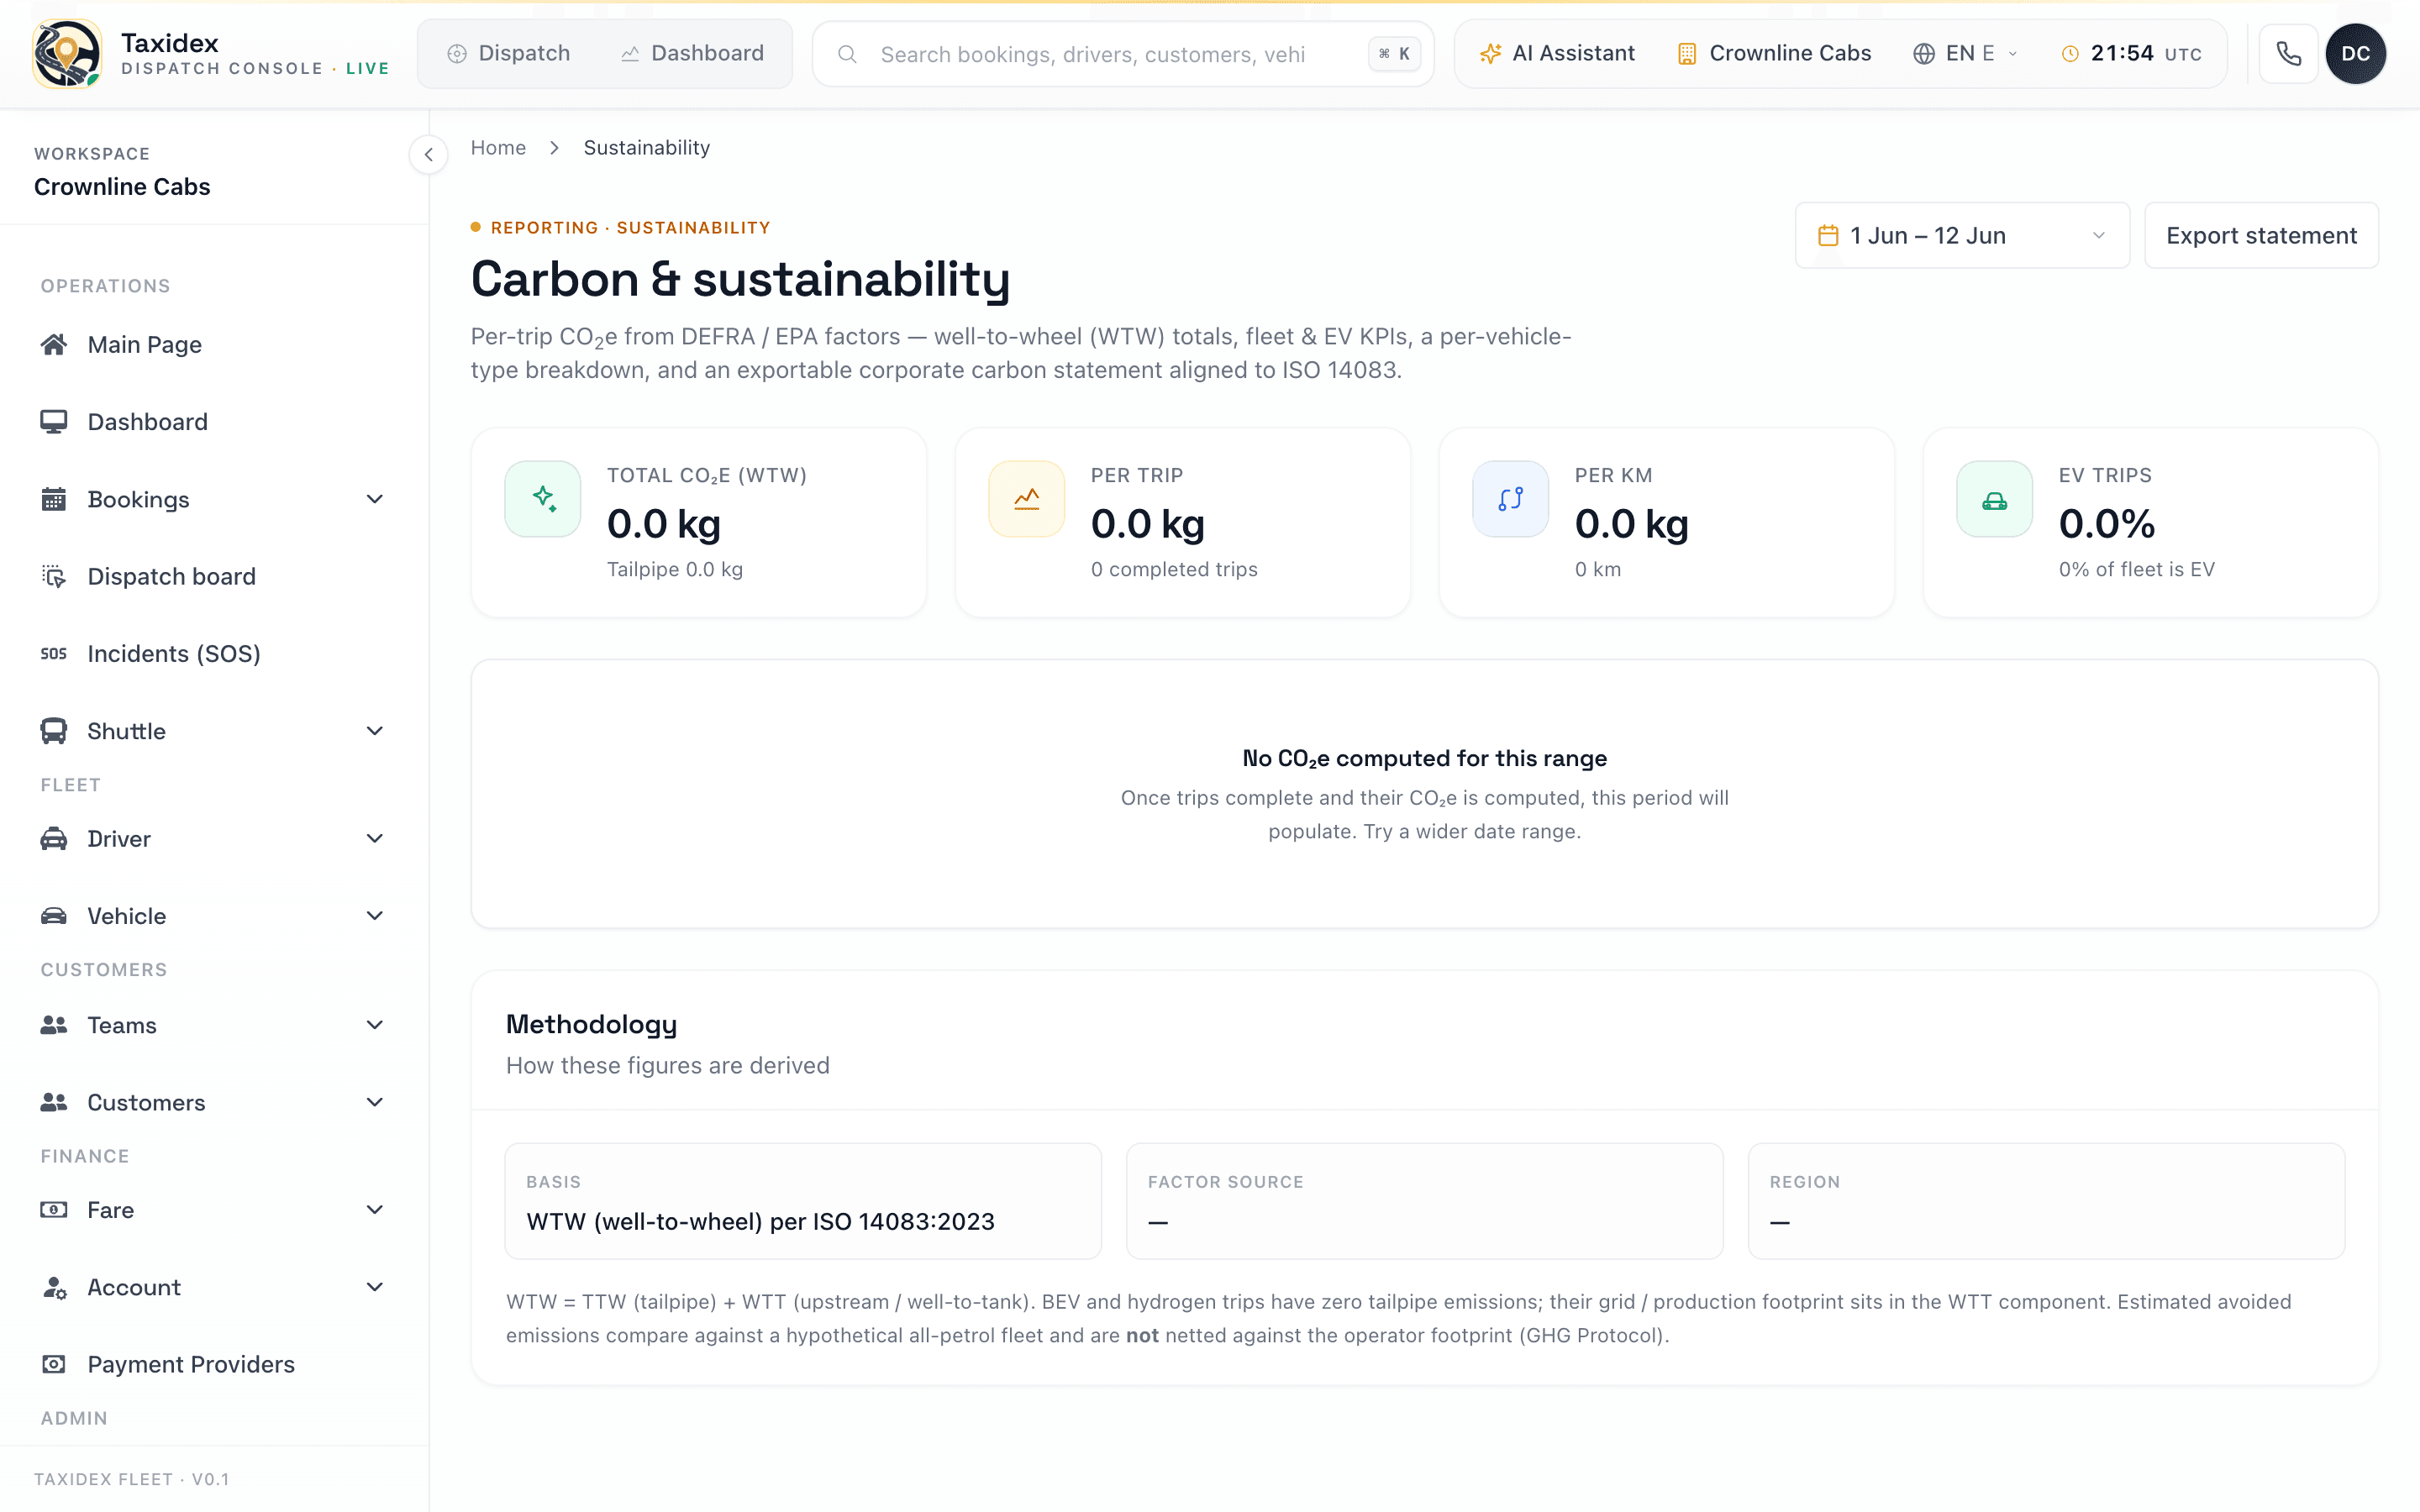
Task: Click the Main Page house icon
Action: coord(54,345)
